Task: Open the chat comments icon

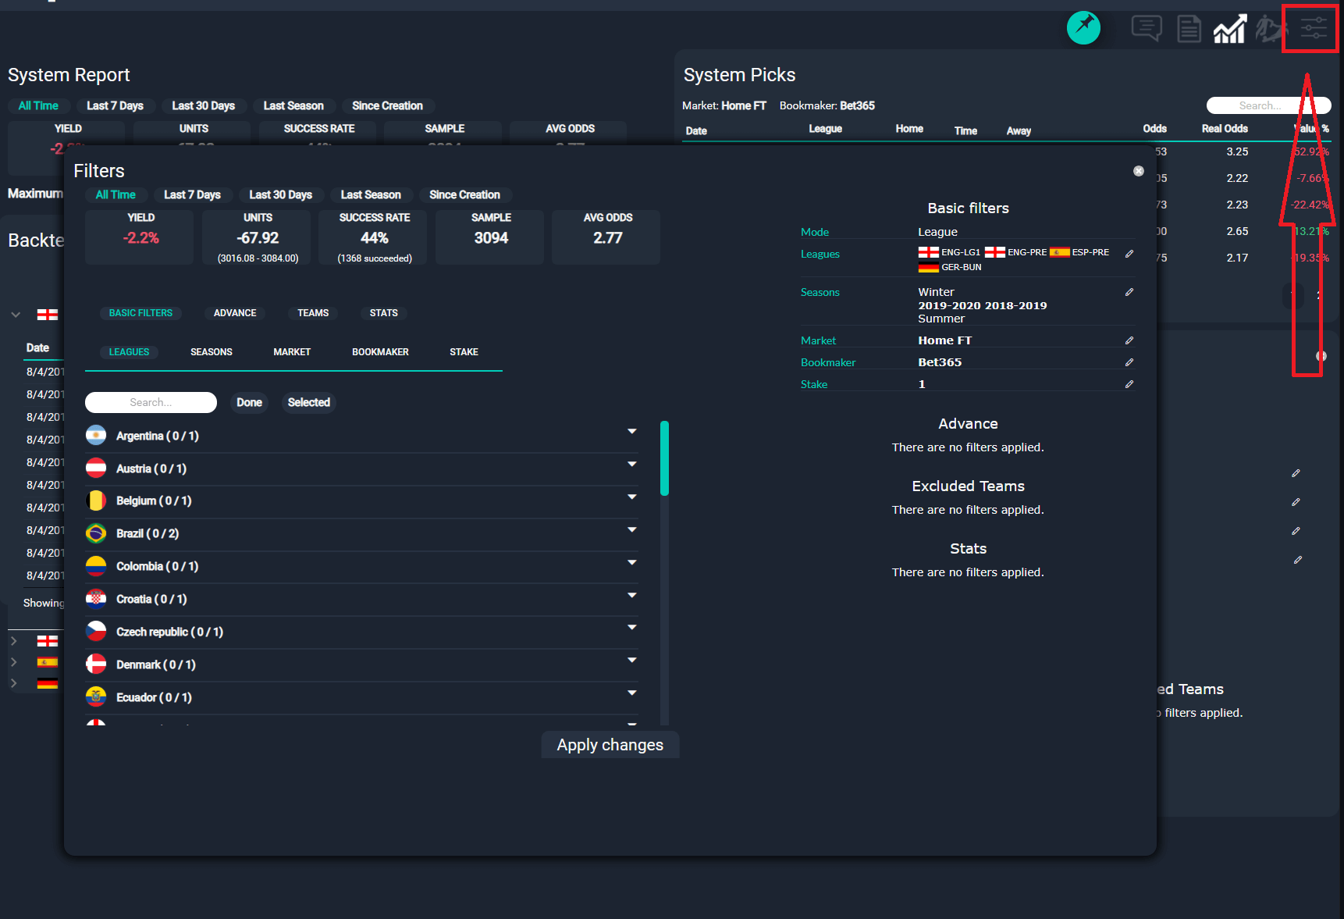Action: coord(1147,28)
